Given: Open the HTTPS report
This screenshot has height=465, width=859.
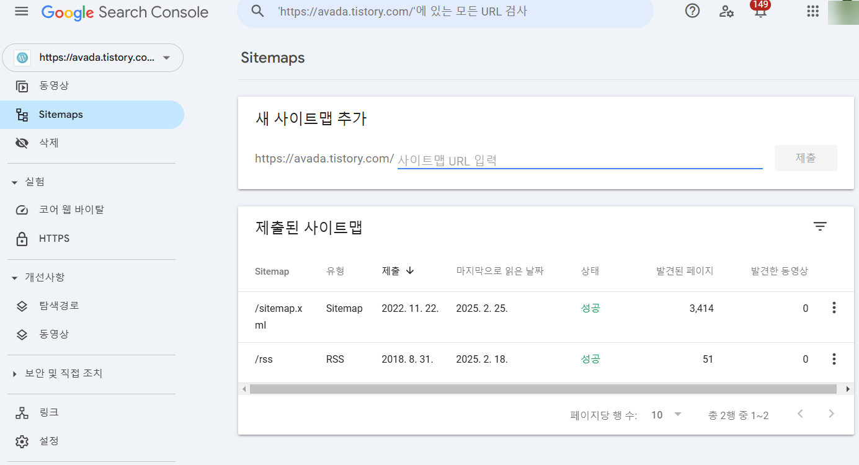Looking at the screenshot, I should tap(93, 239).
